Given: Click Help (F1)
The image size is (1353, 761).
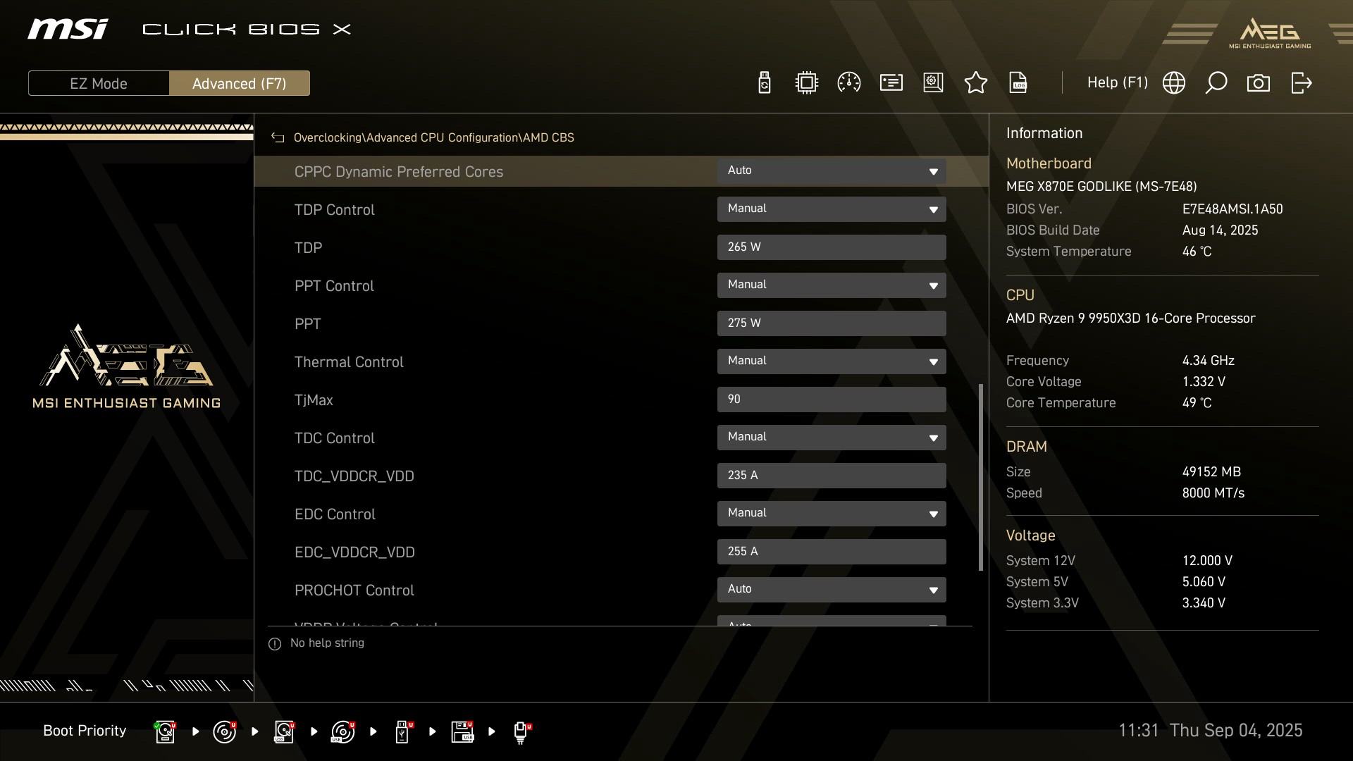Looking at the screenshot, I should tap(1117, 83).
